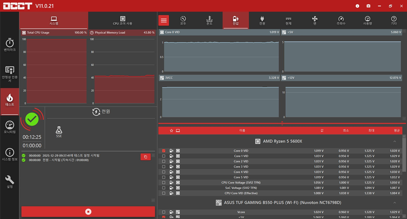Switch to the Usage tab

[x=368, y=20]
